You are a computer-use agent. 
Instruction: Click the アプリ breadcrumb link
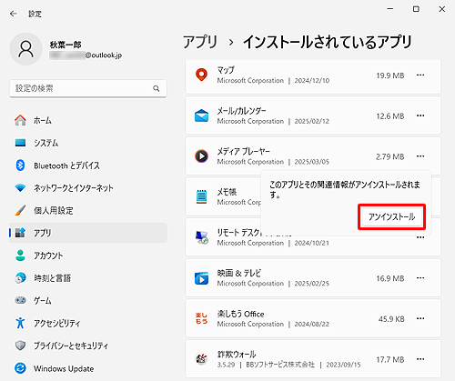pos(200,42)
